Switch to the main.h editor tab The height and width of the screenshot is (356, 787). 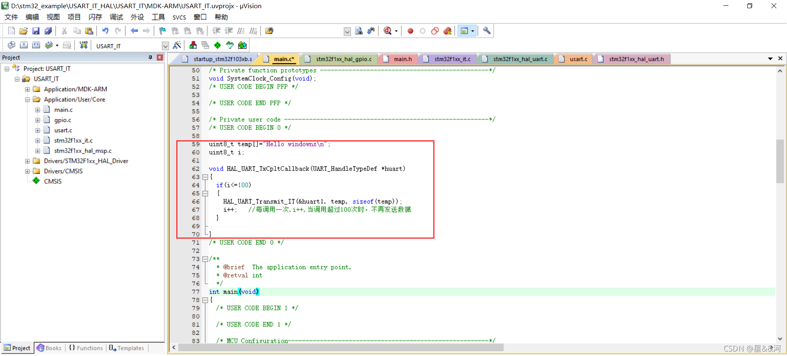pyautogui.click(x=398, y=59)
